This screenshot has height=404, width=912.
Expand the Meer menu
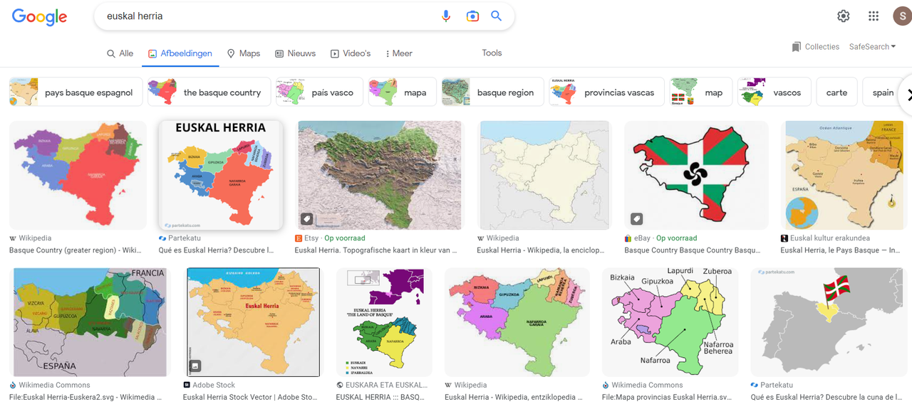(x=398, y=53)
